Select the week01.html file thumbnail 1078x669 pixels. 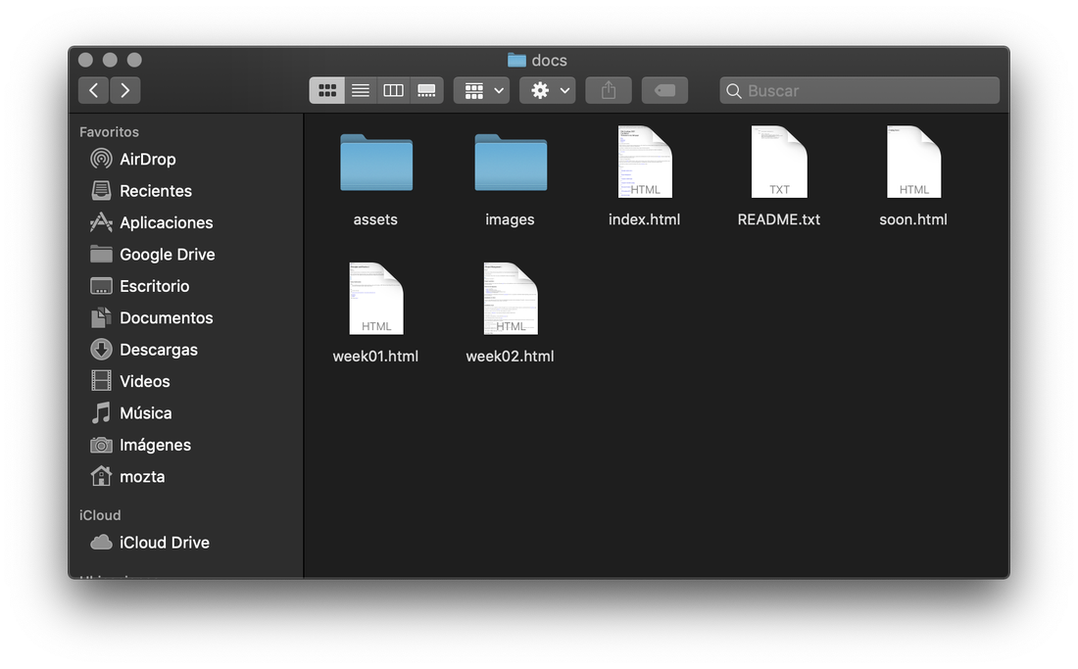376,299
